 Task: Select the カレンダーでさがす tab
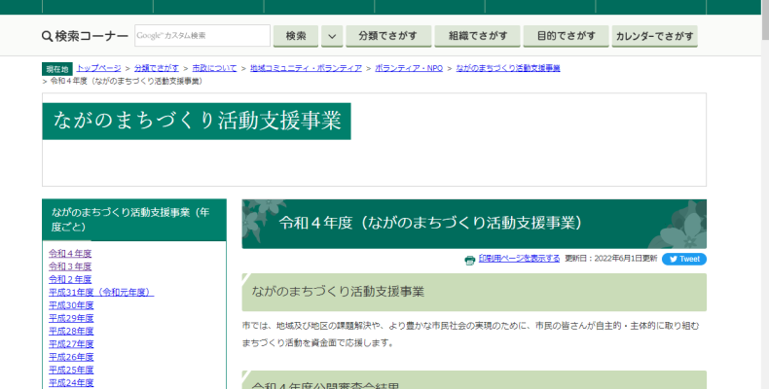coord(654,37)
